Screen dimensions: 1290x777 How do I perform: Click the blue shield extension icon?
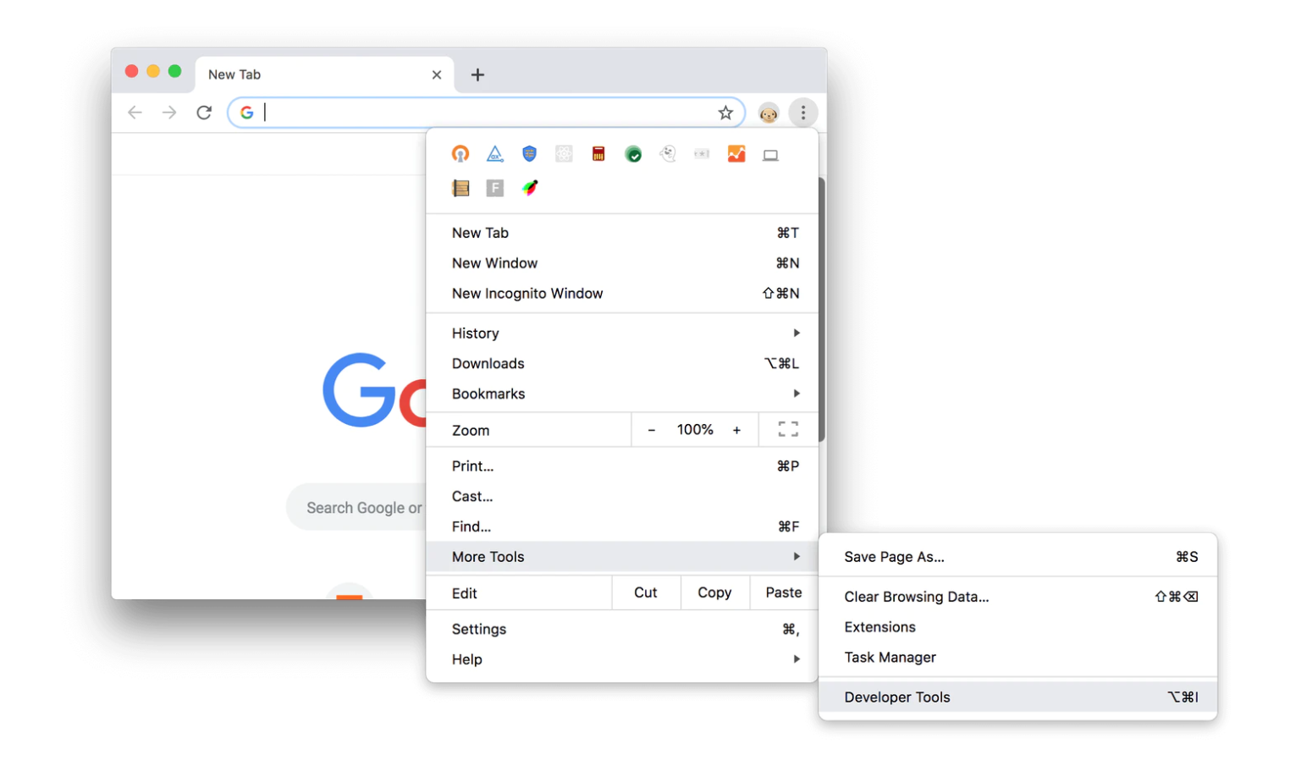(530, 154)
